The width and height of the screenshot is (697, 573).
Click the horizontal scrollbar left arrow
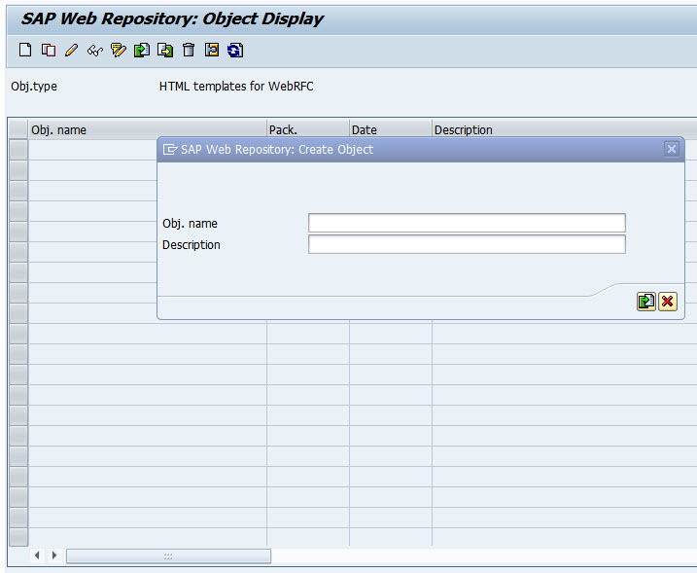point(37,555)
